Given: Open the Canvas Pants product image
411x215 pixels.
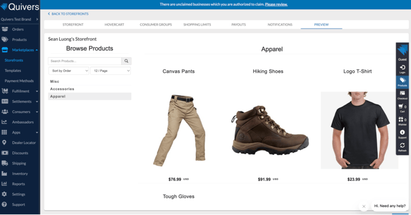Looking at the screenshot, I should (179, 130).
